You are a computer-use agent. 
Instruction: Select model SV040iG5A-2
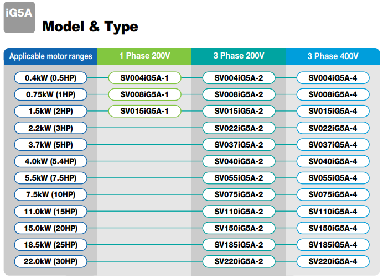pos(239,161)
